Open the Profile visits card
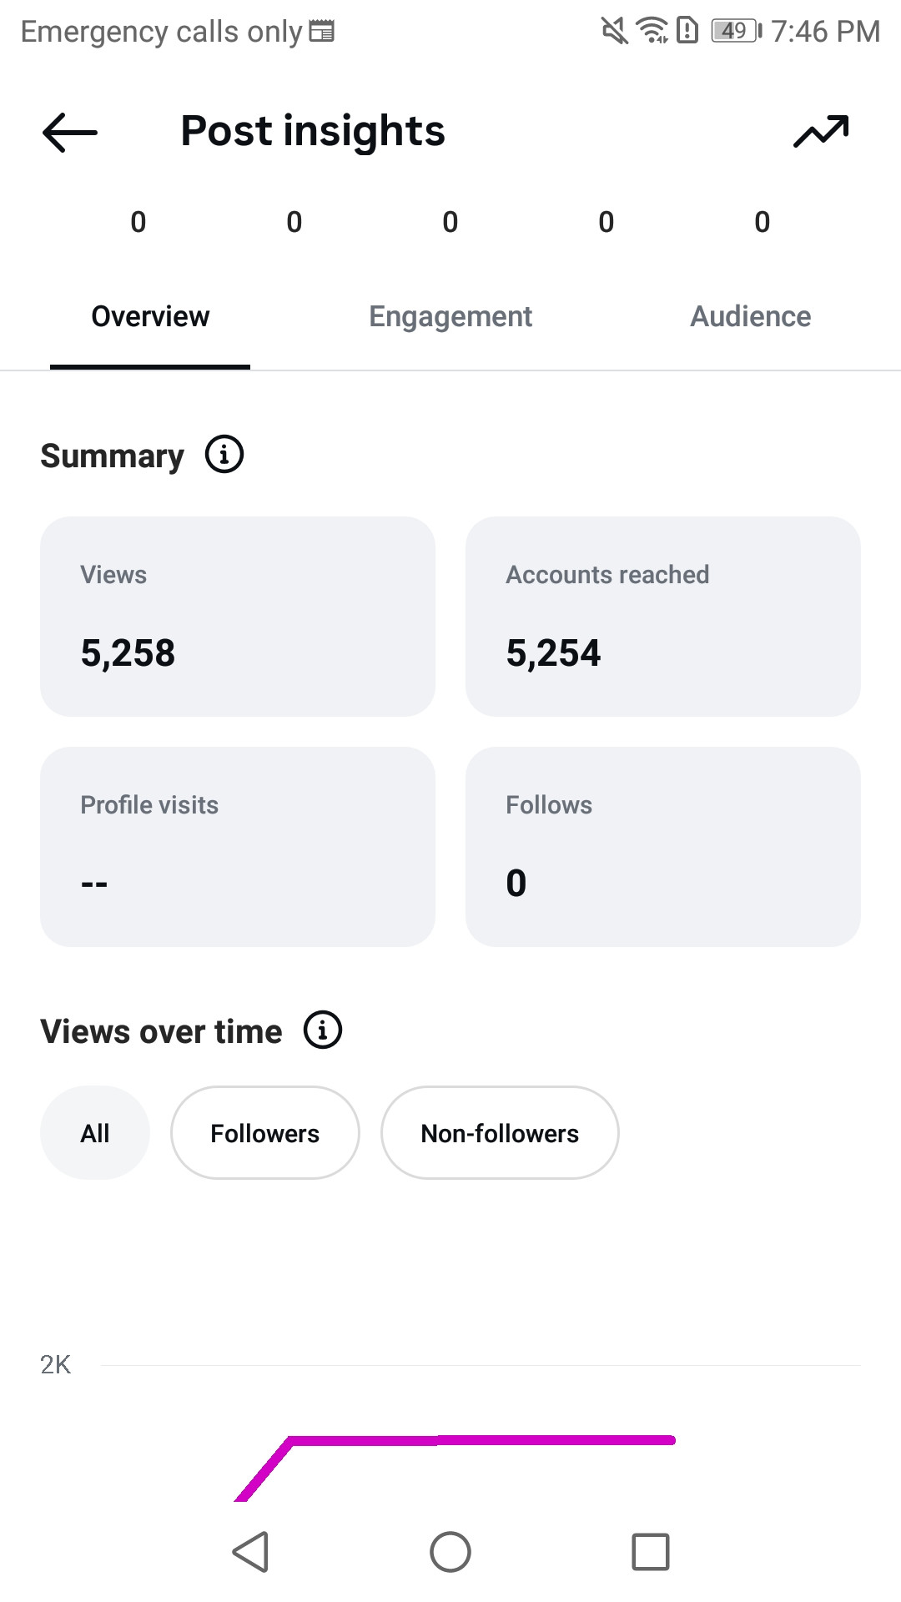Screen dimensions: 901x1602 (238, 847)
